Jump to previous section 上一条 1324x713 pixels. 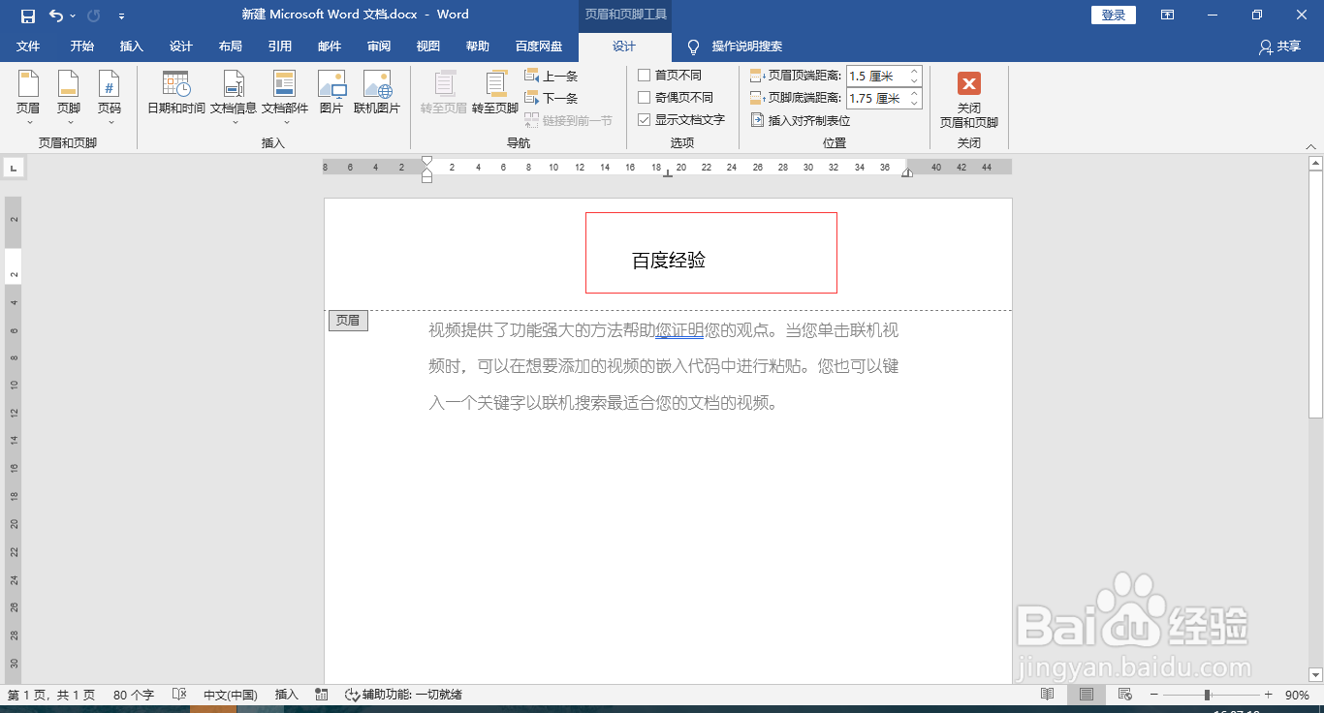[552, 76]
